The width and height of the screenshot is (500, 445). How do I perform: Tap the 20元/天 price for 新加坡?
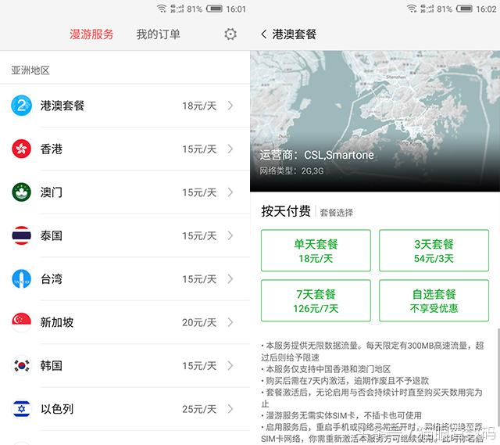[x=199, y=323]
